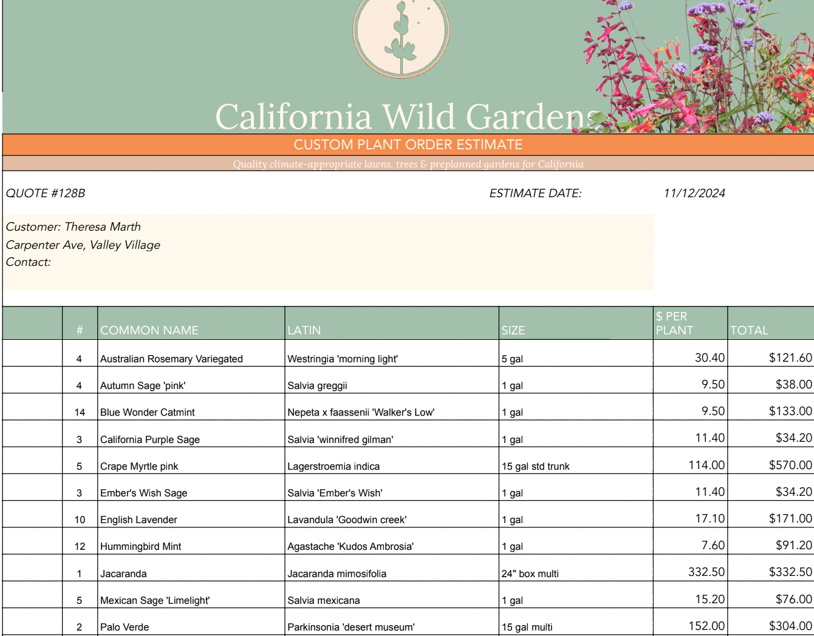This screenshot has width=814, height=636.
Task: Select Westringia 'morning light' cell
Action: tap(392, 353)
